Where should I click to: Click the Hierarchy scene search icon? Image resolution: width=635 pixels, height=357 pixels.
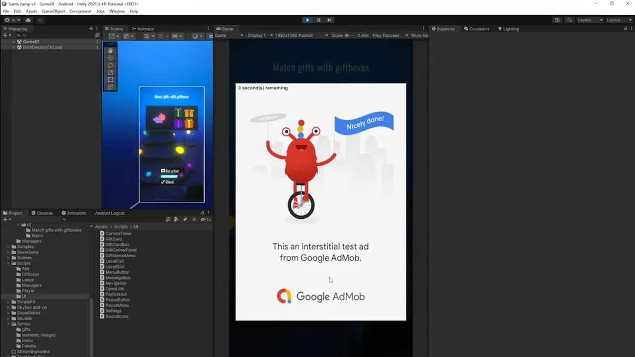(97, 35)
